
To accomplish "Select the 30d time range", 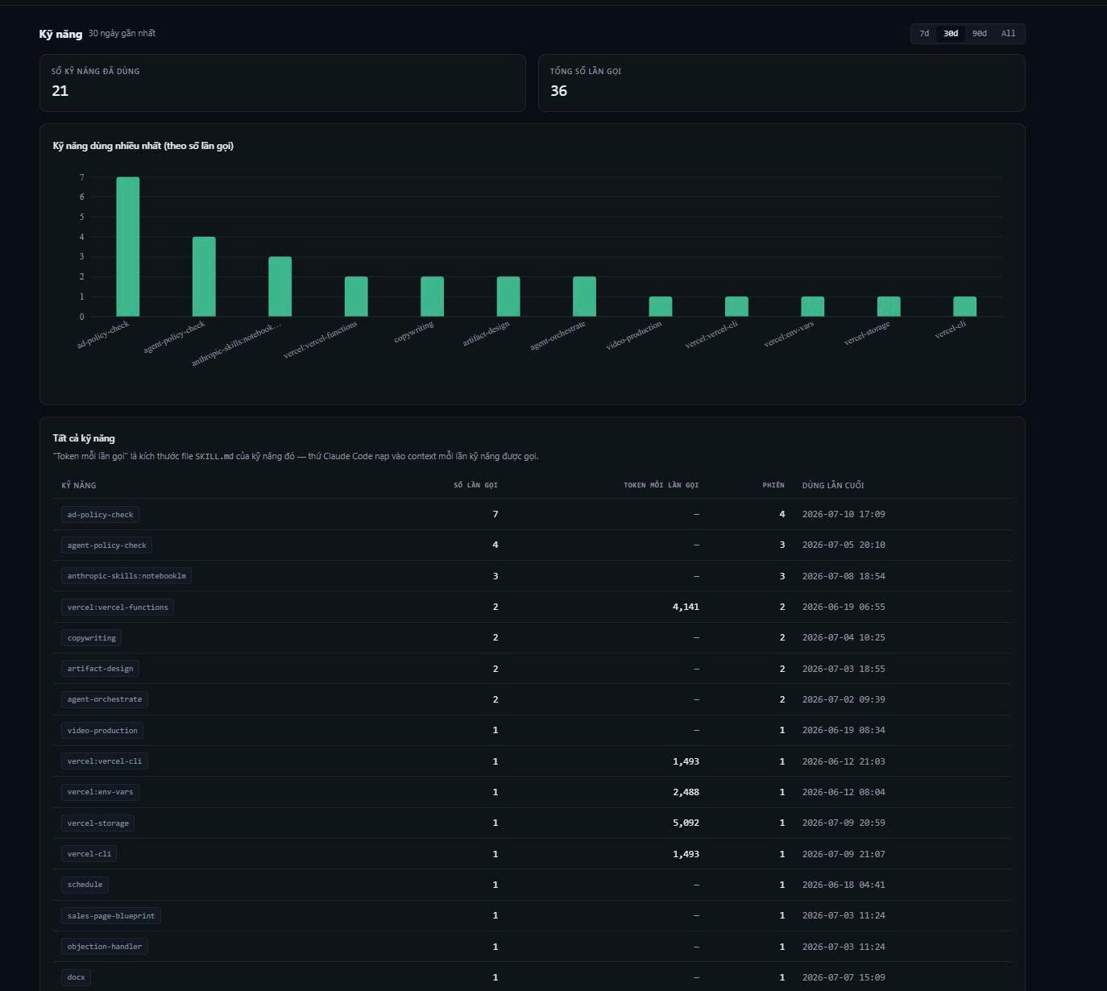I will coord(951,34).
